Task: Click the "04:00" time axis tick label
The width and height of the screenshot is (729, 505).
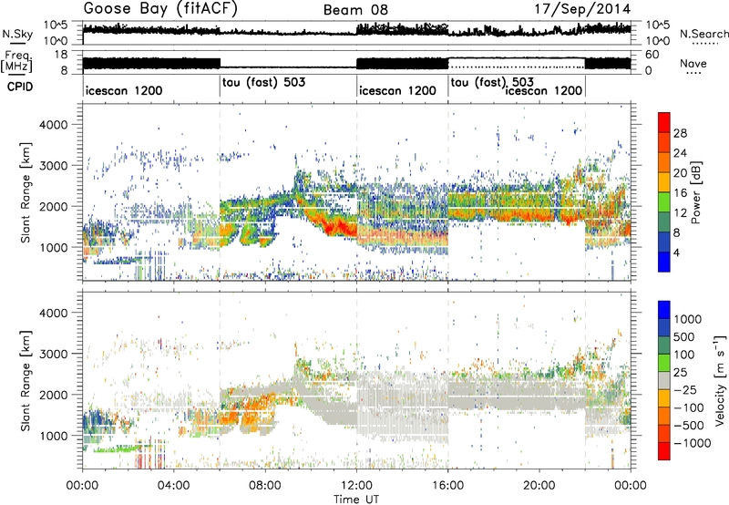Action: [x=174, y=486]
